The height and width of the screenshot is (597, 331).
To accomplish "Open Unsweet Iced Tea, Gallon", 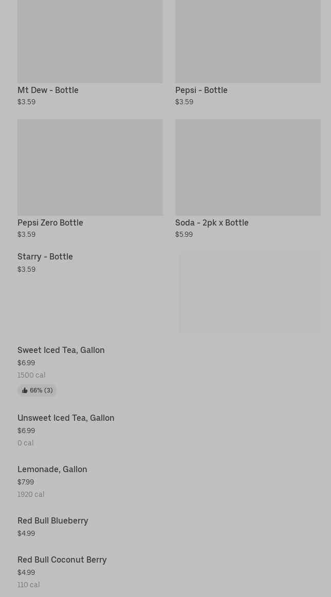I will 66,418.
